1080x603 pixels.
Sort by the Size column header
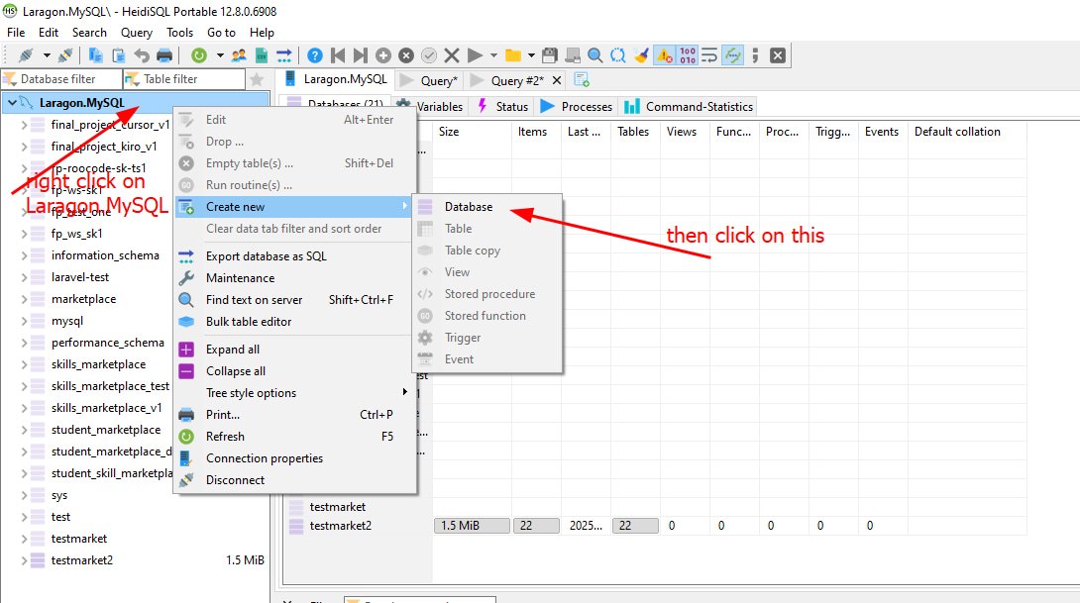click(x=472, y=132)
